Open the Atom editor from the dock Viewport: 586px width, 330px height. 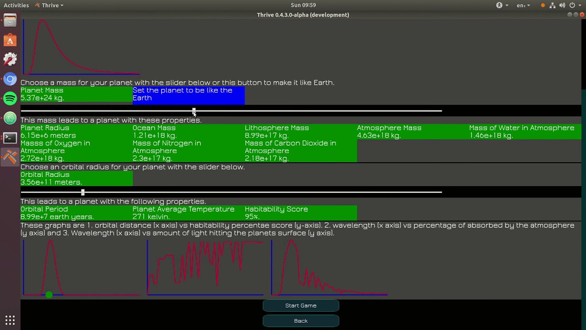pos(10,118)
